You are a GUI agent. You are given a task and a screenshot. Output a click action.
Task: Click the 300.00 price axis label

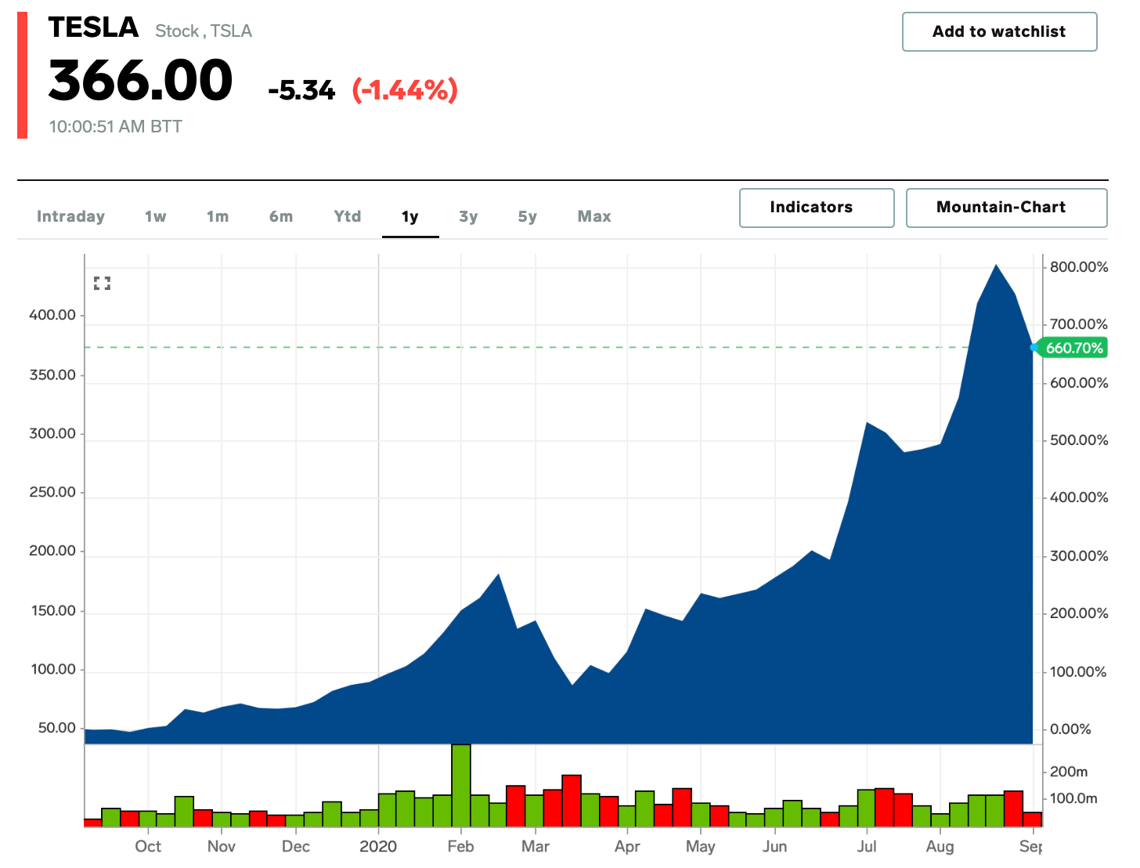pyautogui.click(x=52, y=433)
